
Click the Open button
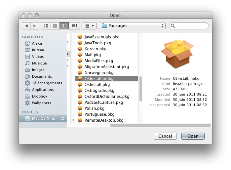coord(193,136)
